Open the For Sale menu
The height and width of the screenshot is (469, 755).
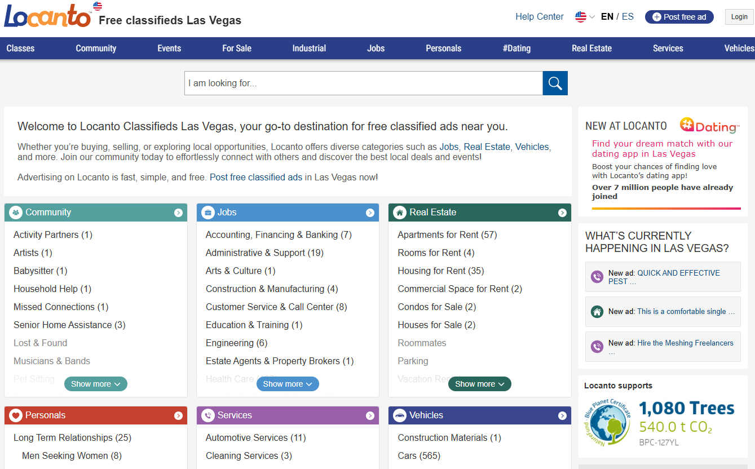pyautogui.click(x=237, y=48)
